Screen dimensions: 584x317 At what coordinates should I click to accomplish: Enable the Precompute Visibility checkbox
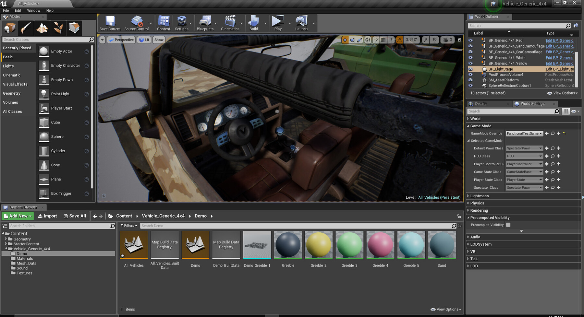[508, 225]
